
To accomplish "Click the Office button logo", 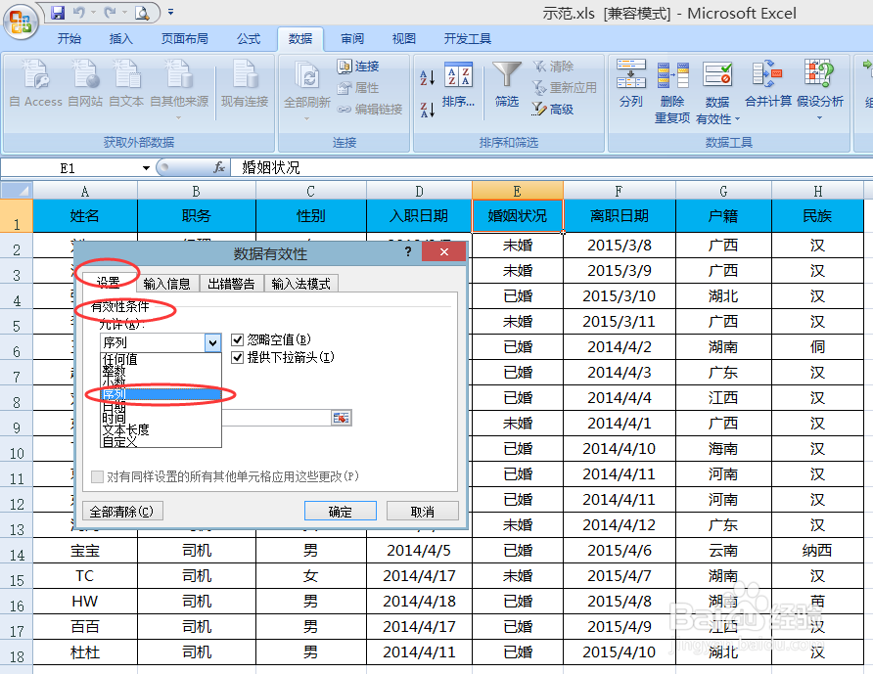I will (x=20, y=22).
